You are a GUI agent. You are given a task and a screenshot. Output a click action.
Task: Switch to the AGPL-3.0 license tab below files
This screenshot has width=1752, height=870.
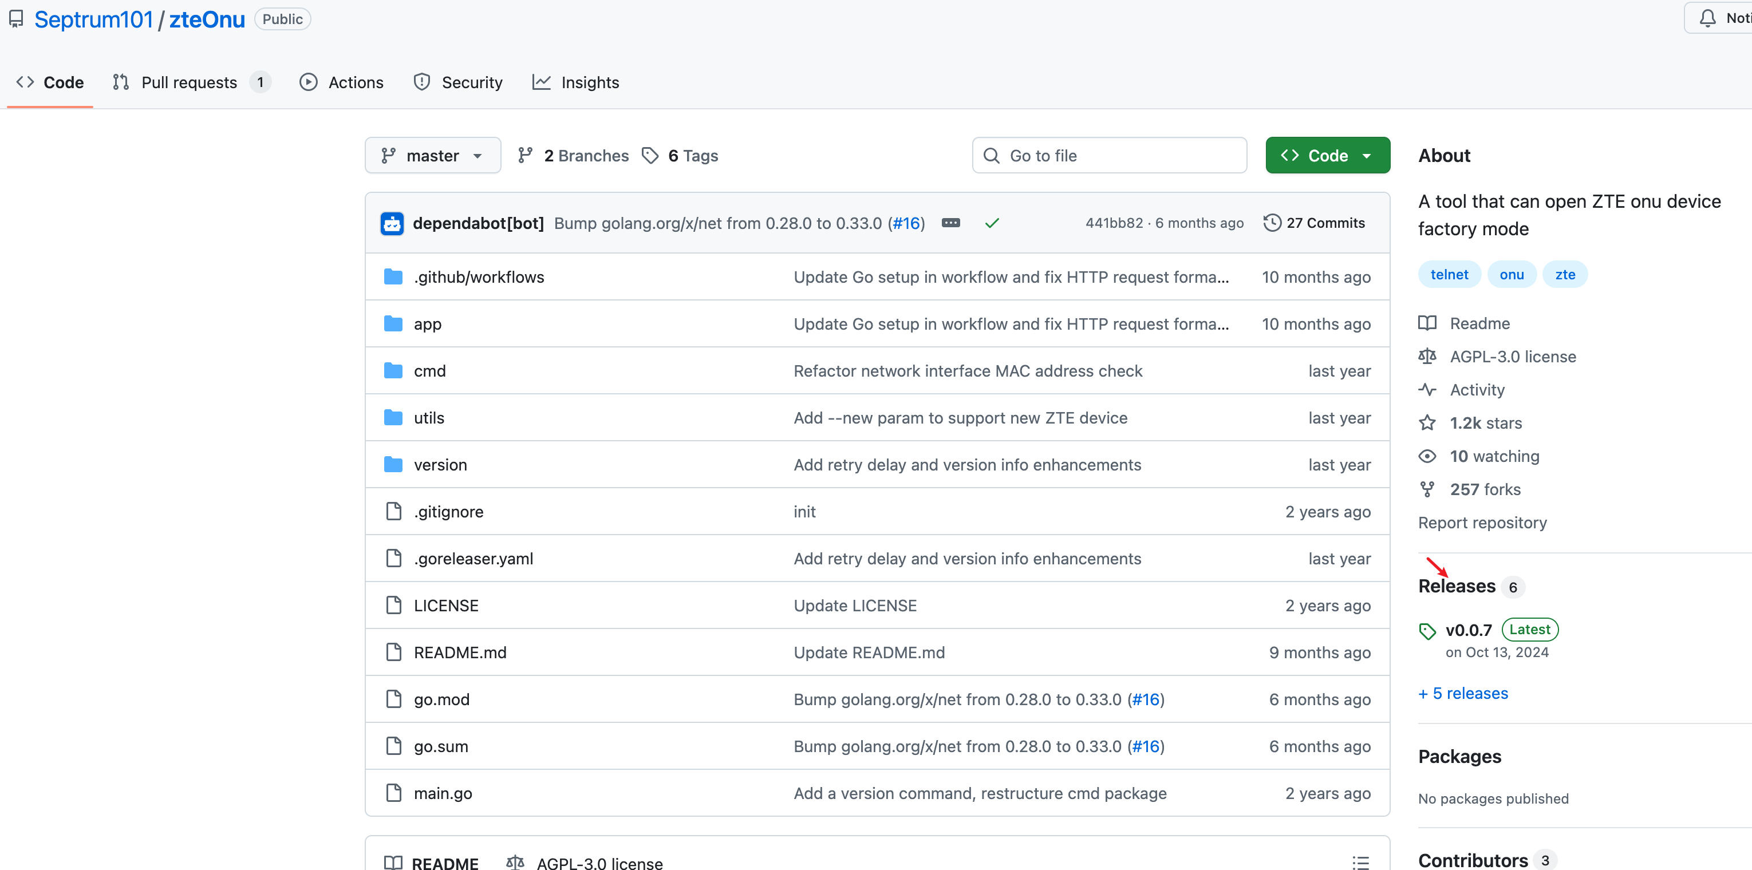coord(584,863)
